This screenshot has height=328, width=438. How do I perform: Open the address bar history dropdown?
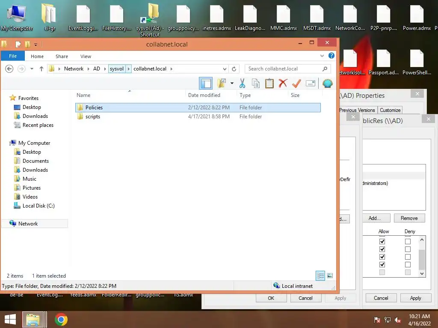pyautogui.click(x=225, y=69)
